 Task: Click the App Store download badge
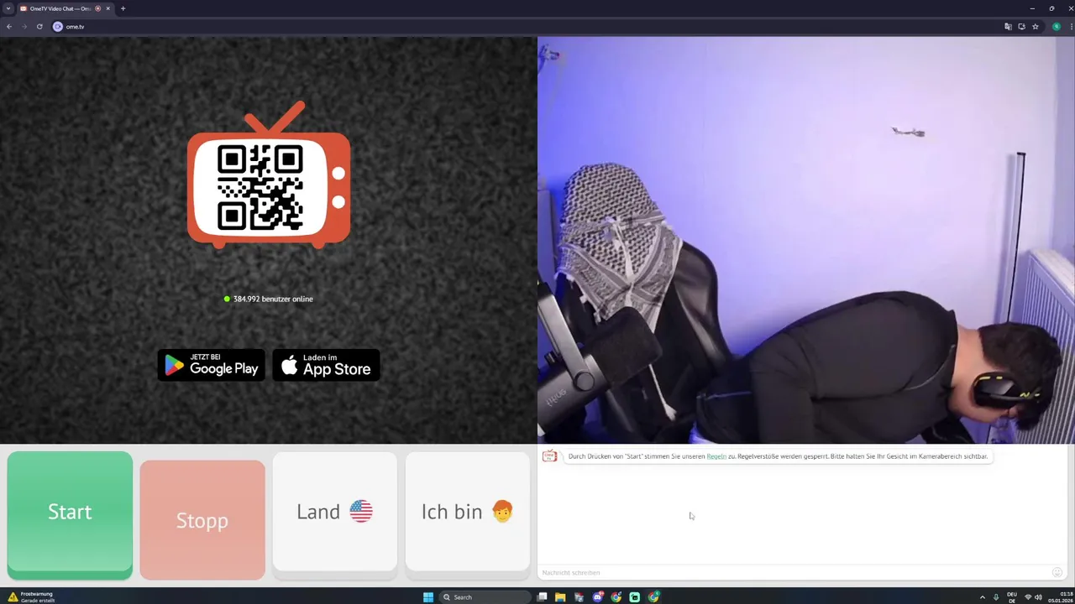coord(327,365)
